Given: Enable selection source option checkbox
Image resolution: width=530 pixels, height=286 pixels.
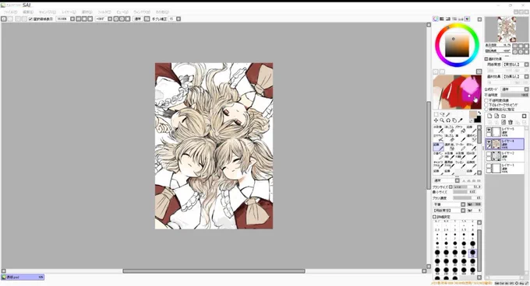Looking at the screenshot, I should (x=487, y=109).
